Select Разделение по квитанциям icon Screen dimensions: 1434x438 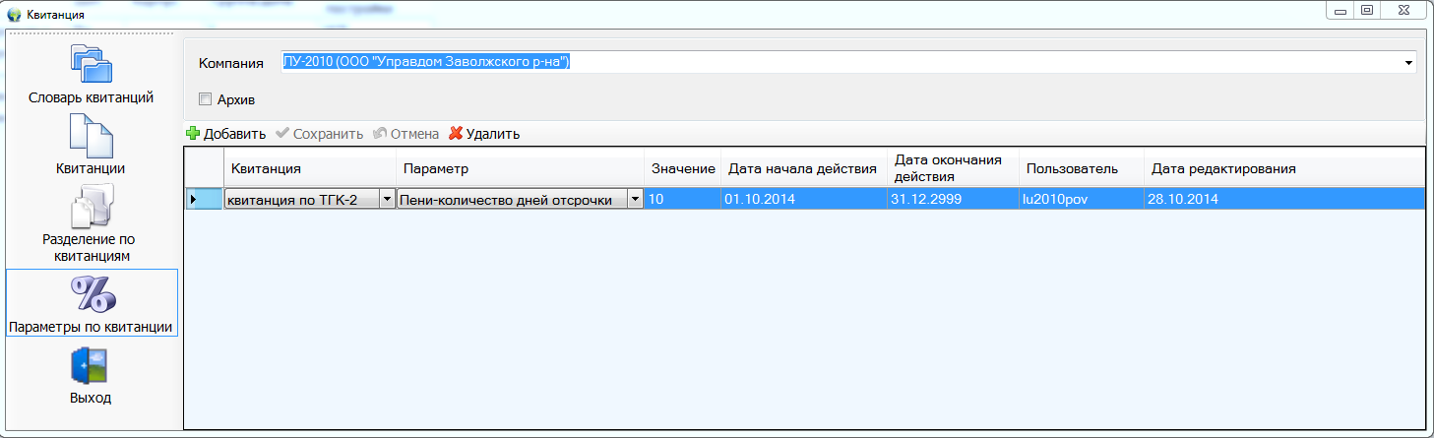click(91, 206)
